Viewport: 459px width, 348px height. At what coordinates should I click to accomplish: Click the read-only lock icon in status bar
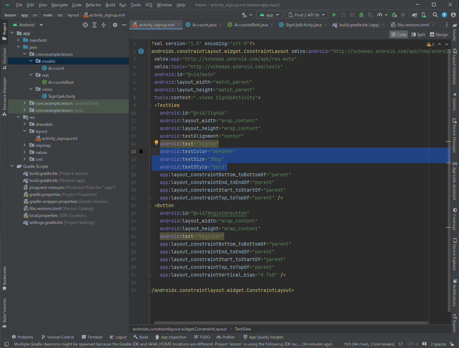[452, 344]
